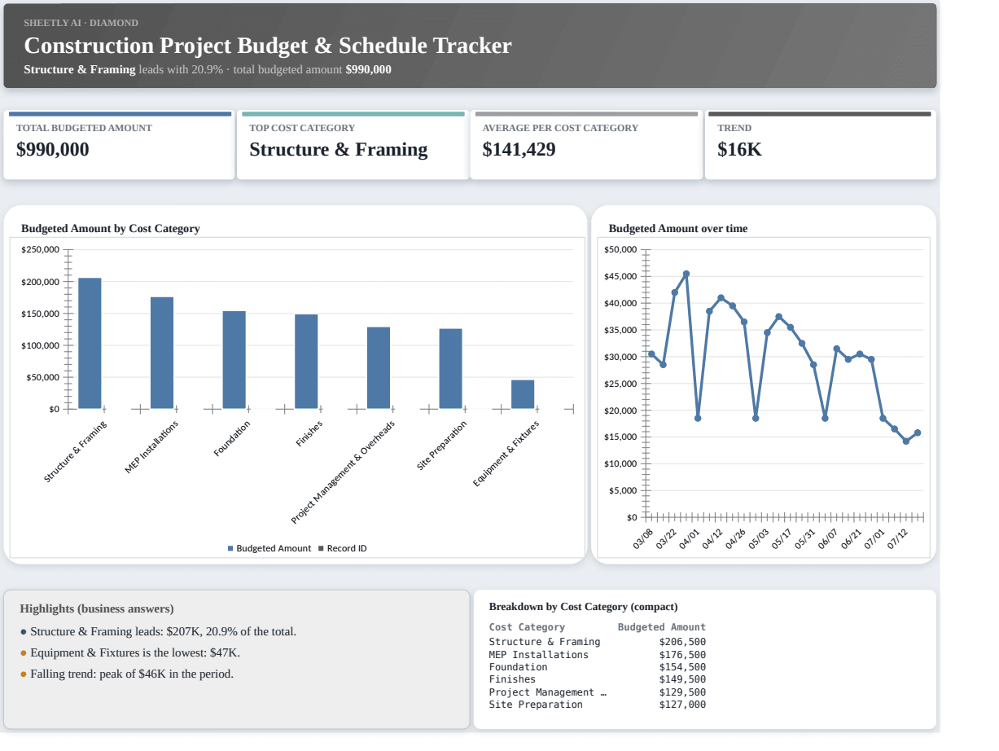
Task: Click the Sheetly AI · Diamond label
Action: pos(81,23)
